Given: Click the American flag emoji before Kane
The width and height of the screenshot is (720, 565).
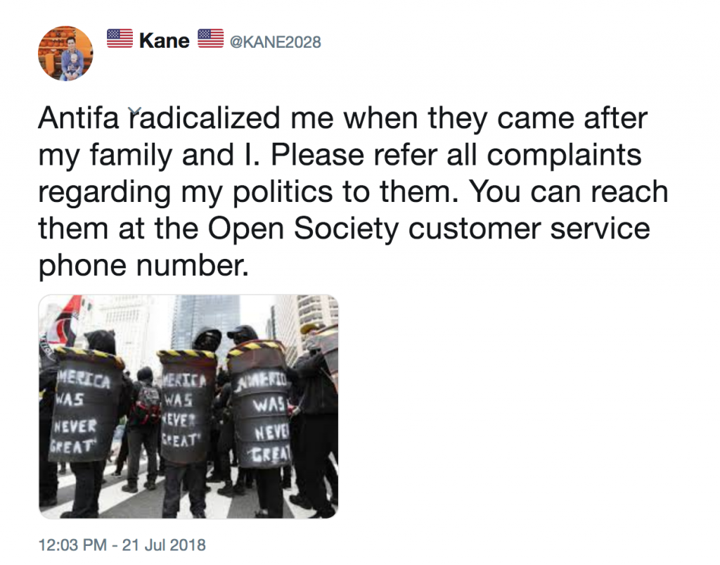Looking at the screenshot, I should (120, 39).
